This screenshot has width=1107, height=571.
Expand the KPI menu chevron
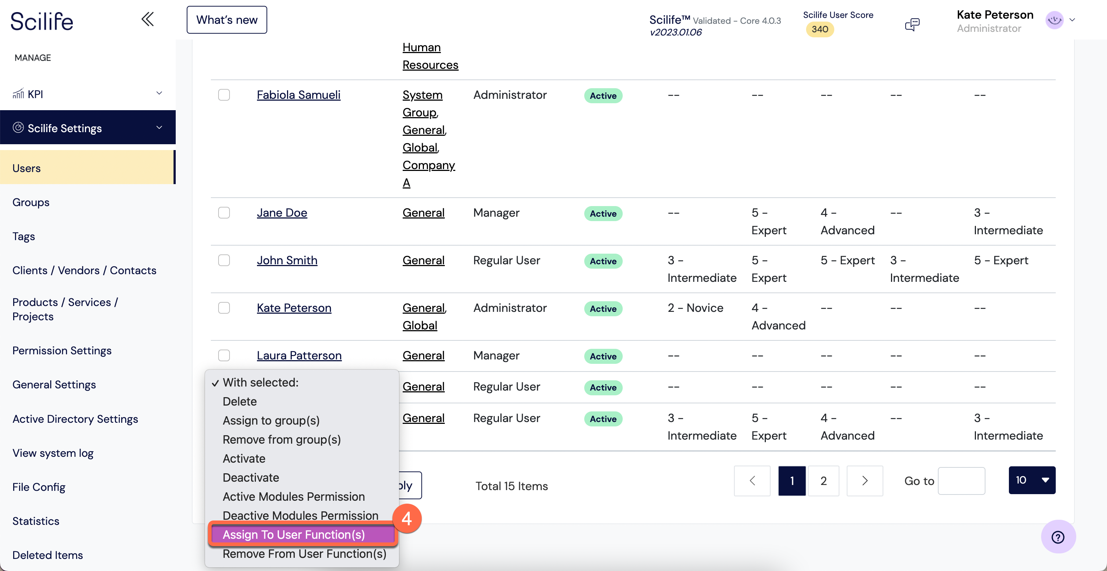coord(159,93)
